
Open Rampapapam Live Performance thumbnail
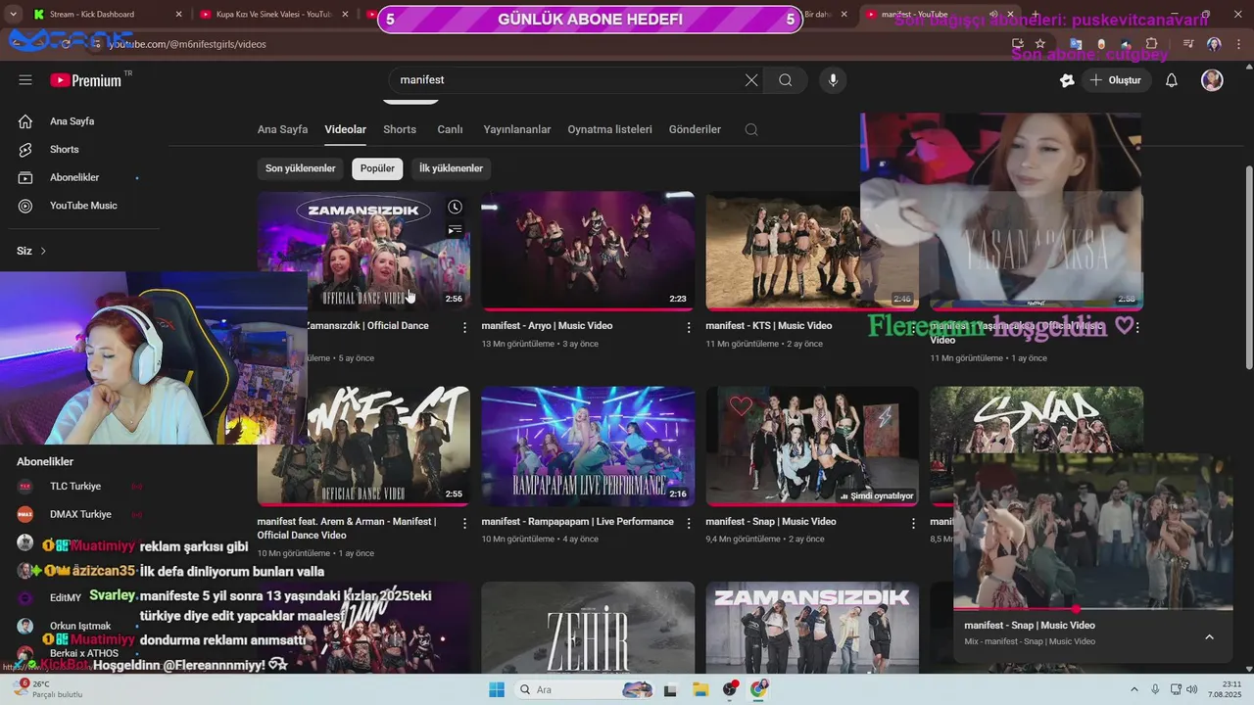pos(588,446)
